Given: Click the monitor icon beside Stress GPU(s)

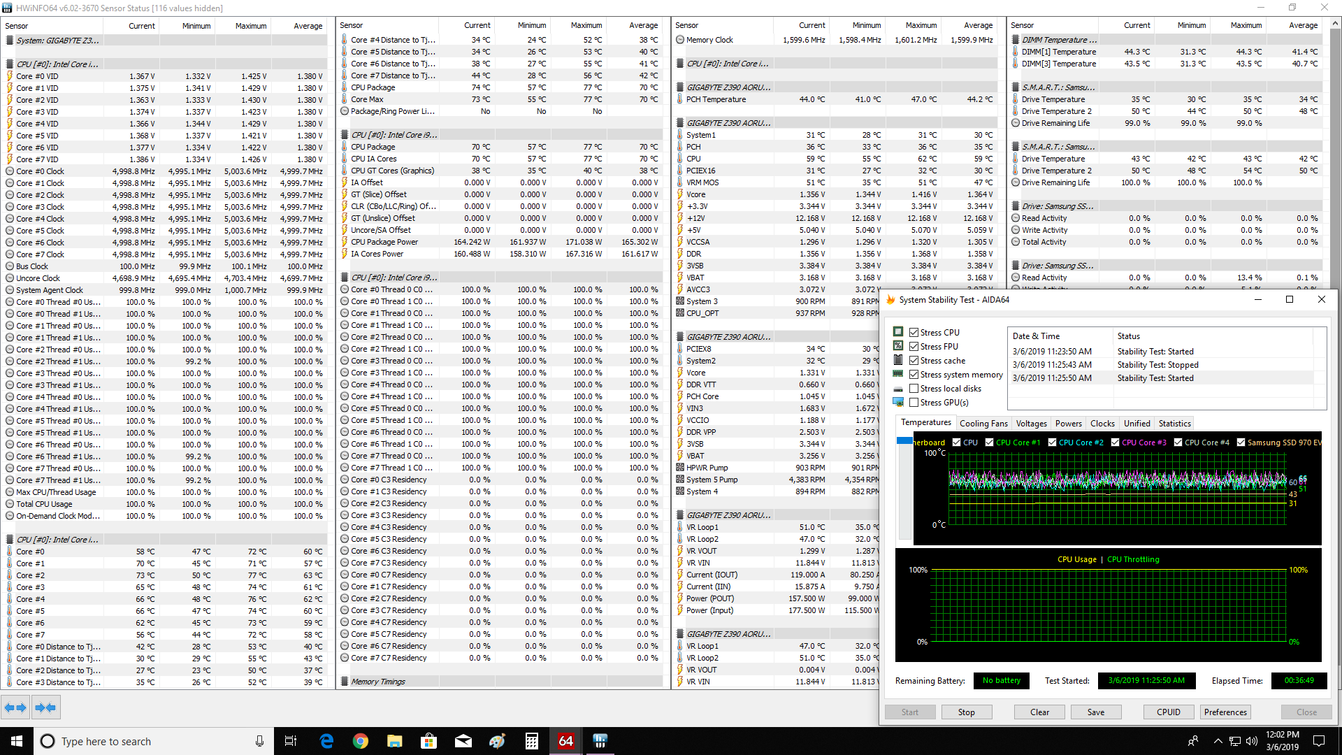Looking at the screenshot, I should 898,402.
